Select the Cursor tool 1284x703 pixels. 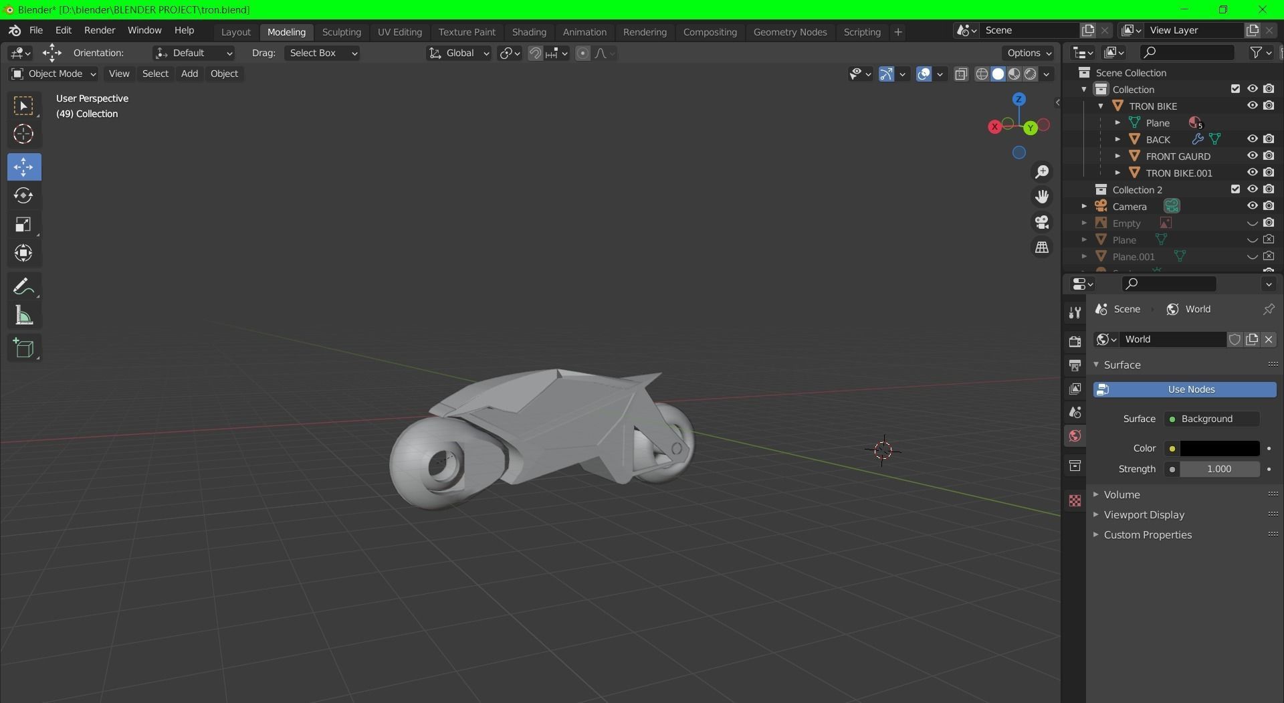(x=24, y=134)
